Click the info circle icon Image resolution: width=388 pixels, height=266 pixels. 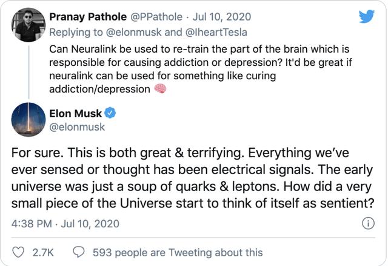(367, 224)
